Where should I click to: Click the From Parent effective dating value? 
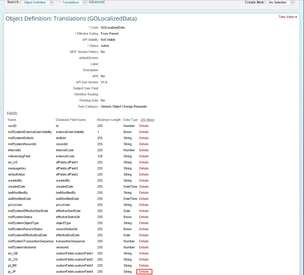(x=109, y=34)
